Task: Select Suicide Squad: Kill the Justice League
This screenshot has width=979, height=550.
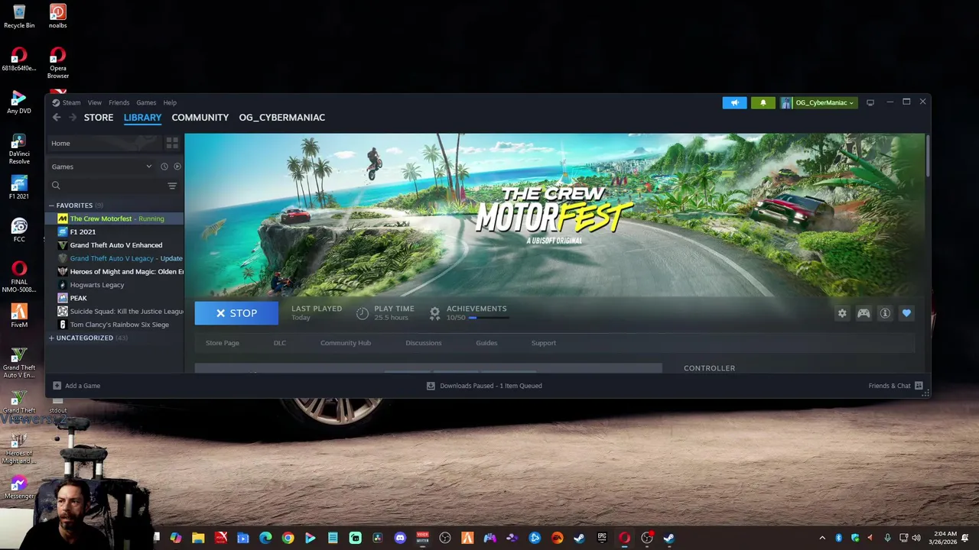Action: pyautogui.click(x=115, y=311)
